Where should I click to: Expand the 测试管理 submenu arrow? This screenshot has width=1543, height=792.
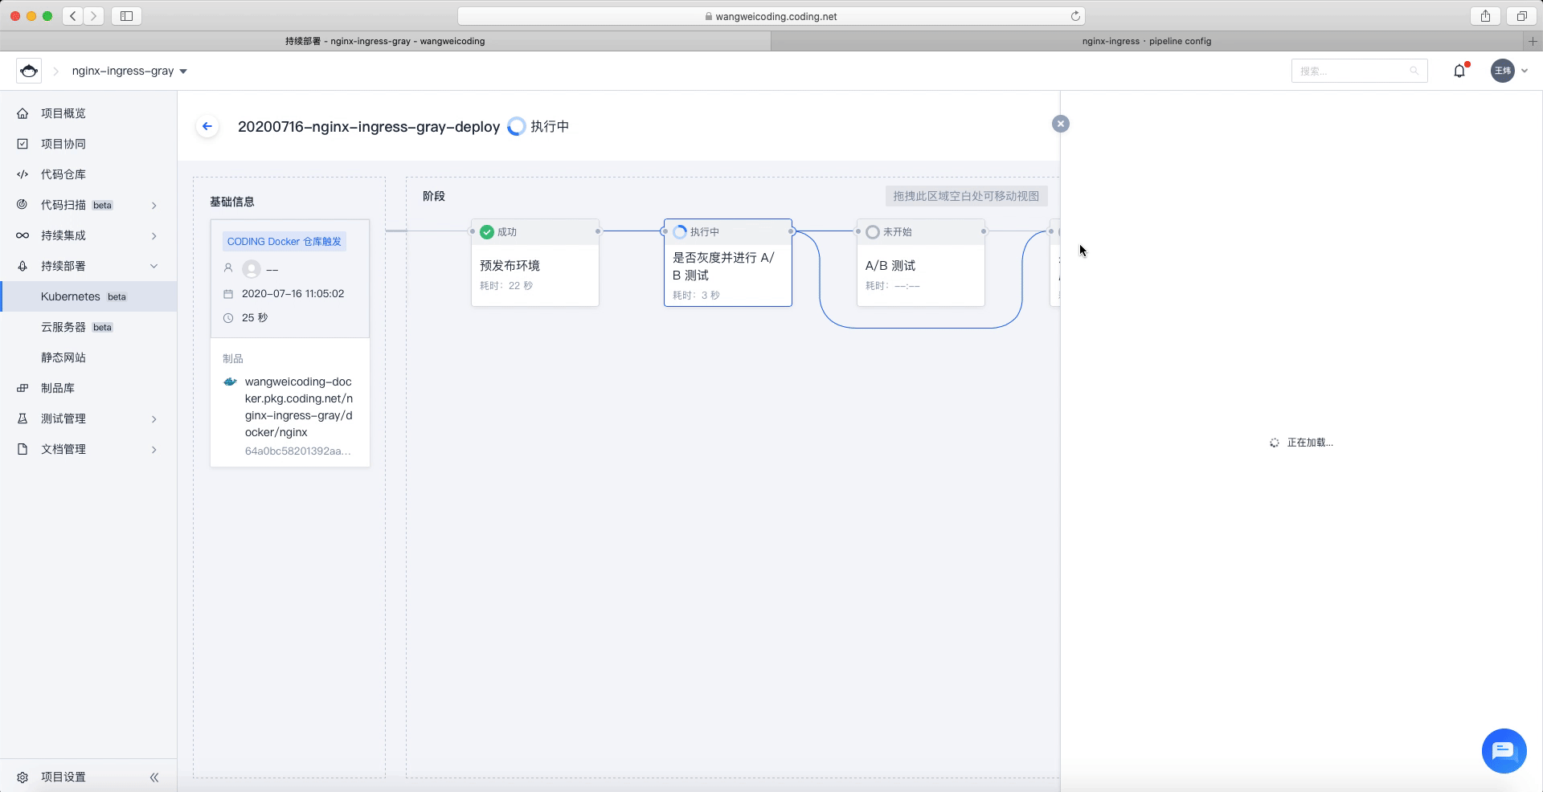[154, 419]
